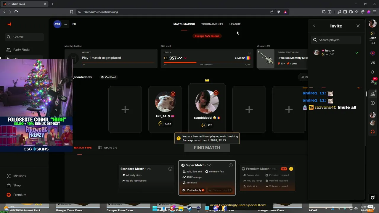Open Steam from the taskbar
Screen dimensions: 379x213
pyautogui.click(x=189, y=208)
